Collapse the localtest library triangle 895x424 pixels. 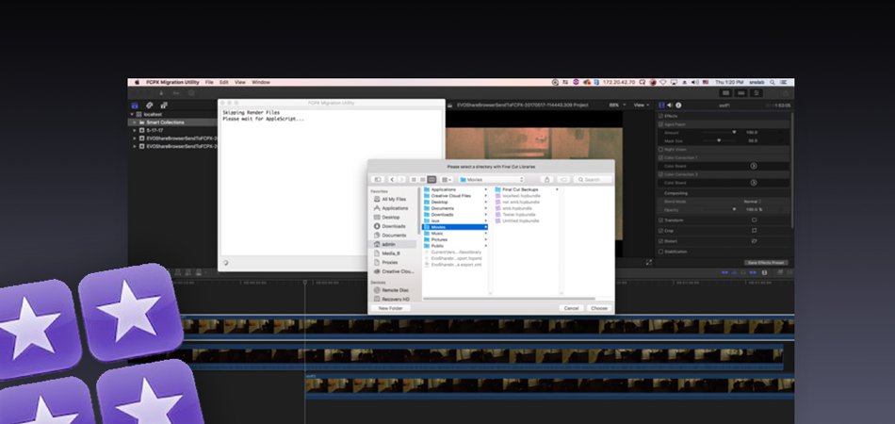pyautogui.click(x=132, y=114)
